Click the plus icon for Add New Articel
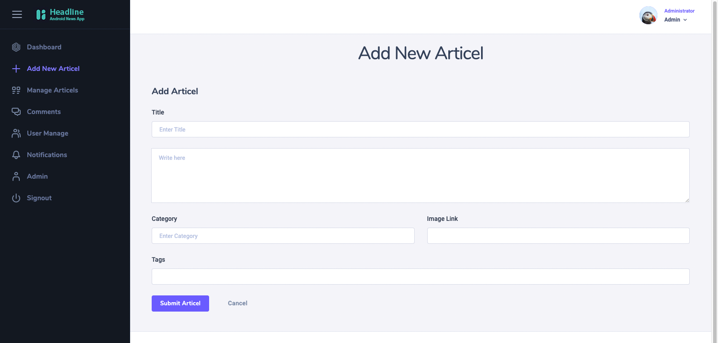Image resolution: width=718 pixels, height=343 pixels. pos(16,69)
